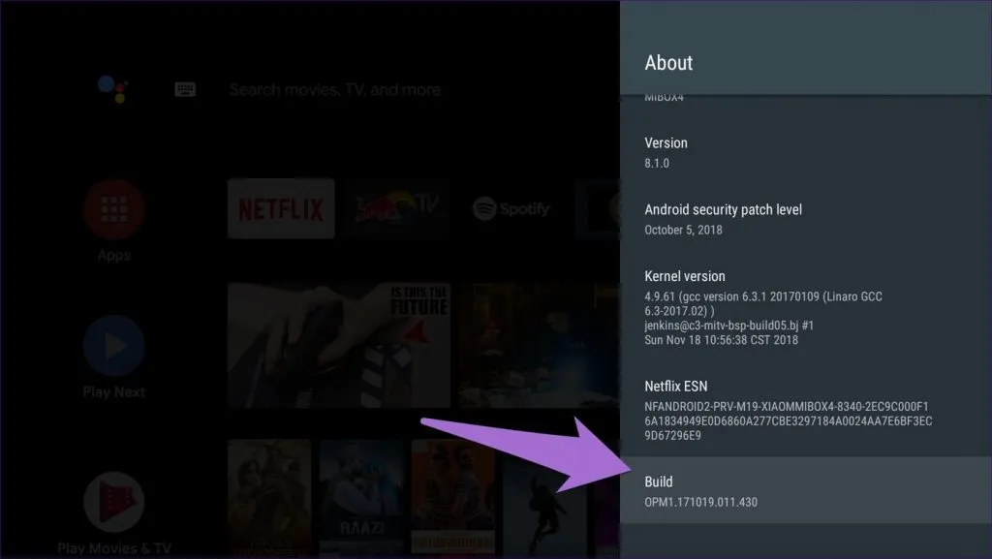
Task: Click the 'Search movies, TV, and more' field
Action: [x=334, y=89]
